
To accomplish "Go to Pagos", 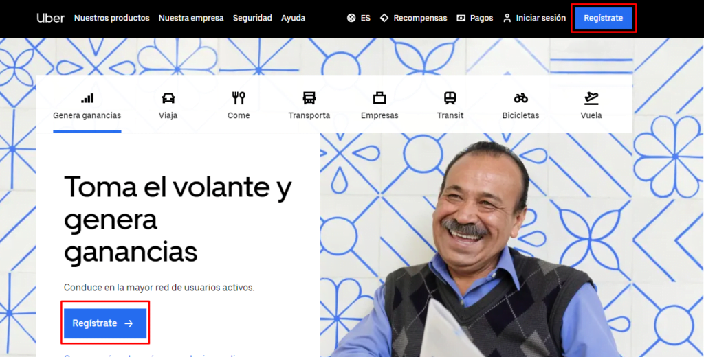I will (x=481, y=18).
